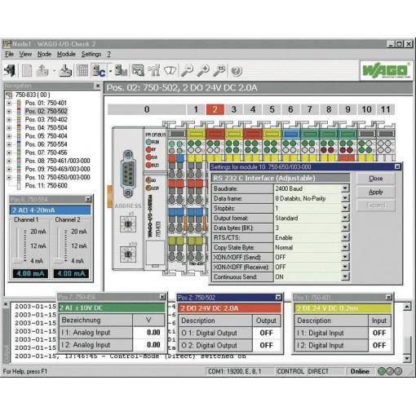This screenshot has height=416, width=416.
Task: Click the Exit door toolbar icon
Action: (10, 71)
